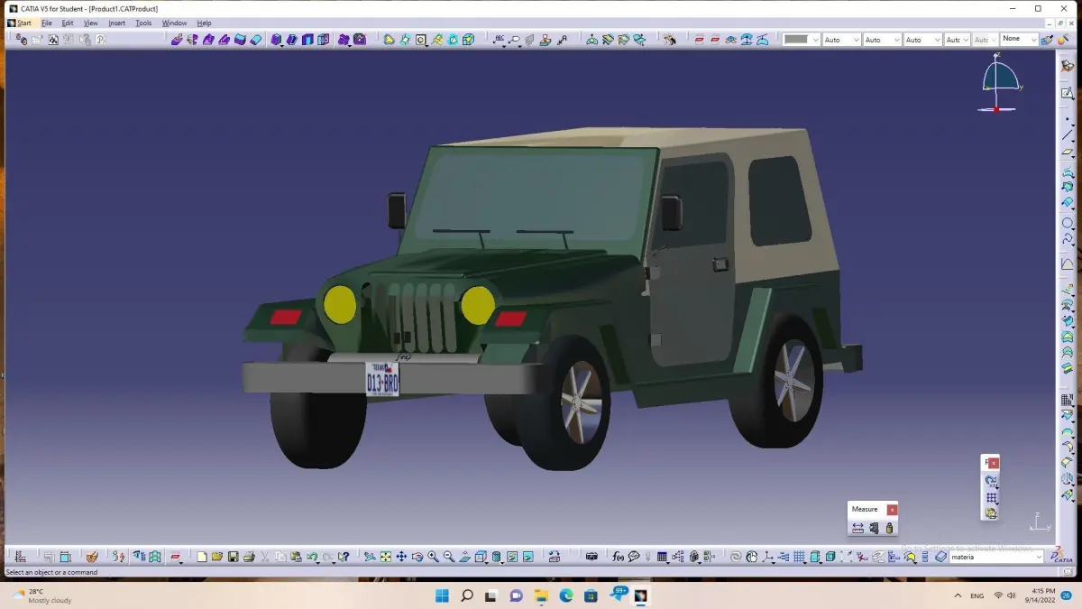The image size is (1082, 609).
Task: Click the Measure Inertia icon in Measure toolbar
Action: pyautogui.click(x=889, y=528)
